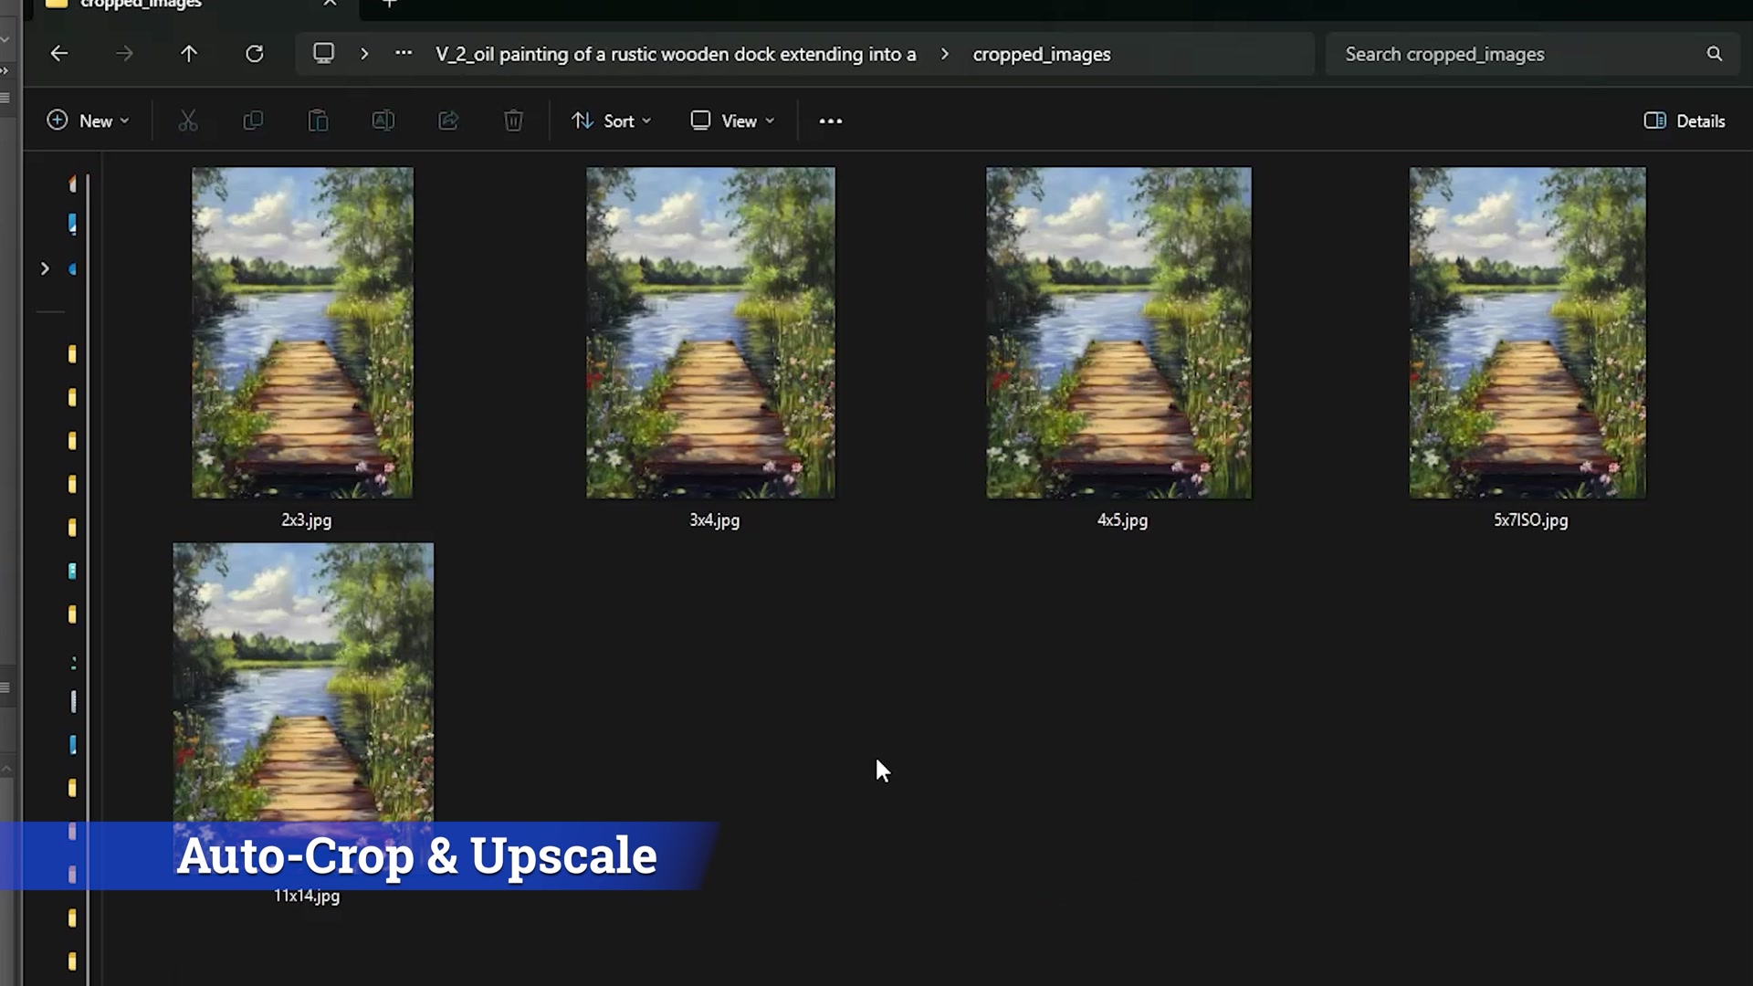
Task: Expand the chevron after the monitor icon
Action: [364, 54]
